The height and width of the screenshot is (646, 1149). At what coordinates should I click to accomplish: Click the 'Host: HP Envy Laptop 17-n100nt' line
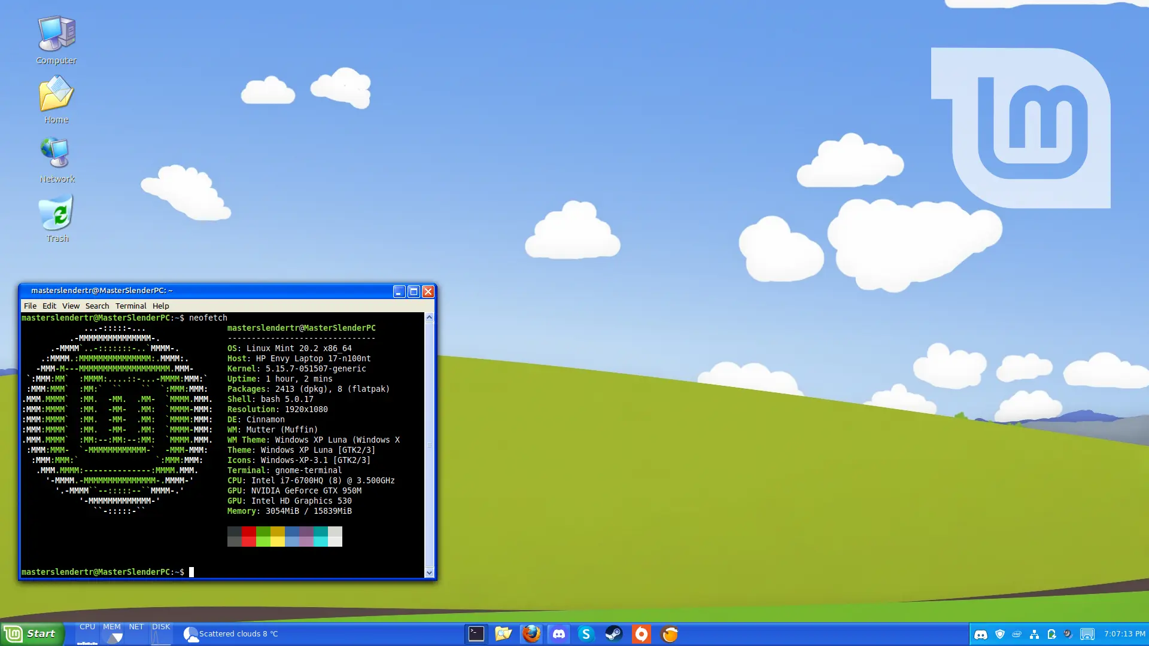click(299, 358)
